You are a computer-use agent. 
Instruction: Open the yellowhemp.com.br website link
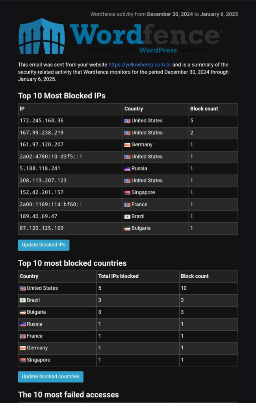[x=140, y=65]
